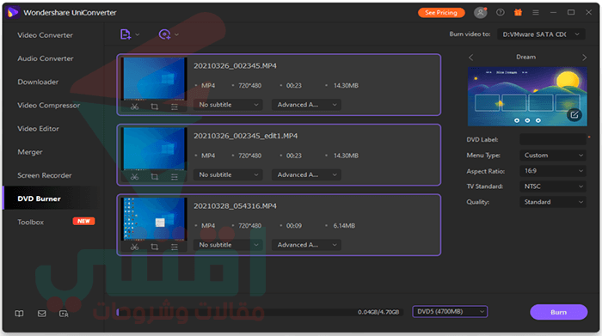The height and width of the screenshot is (336, 602).
Task: Click the gift box icon
Action: (x=518, y=13)
